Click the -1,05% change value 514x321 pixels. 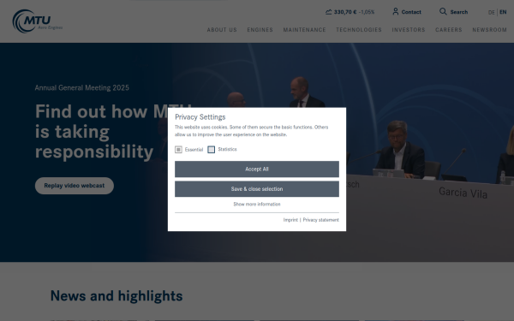(367, 12)
